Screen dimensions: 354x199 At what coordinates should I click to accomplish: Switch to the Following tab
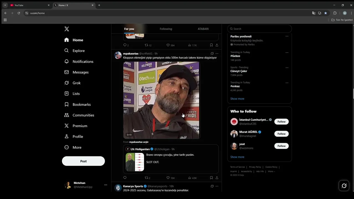point(166,29)
